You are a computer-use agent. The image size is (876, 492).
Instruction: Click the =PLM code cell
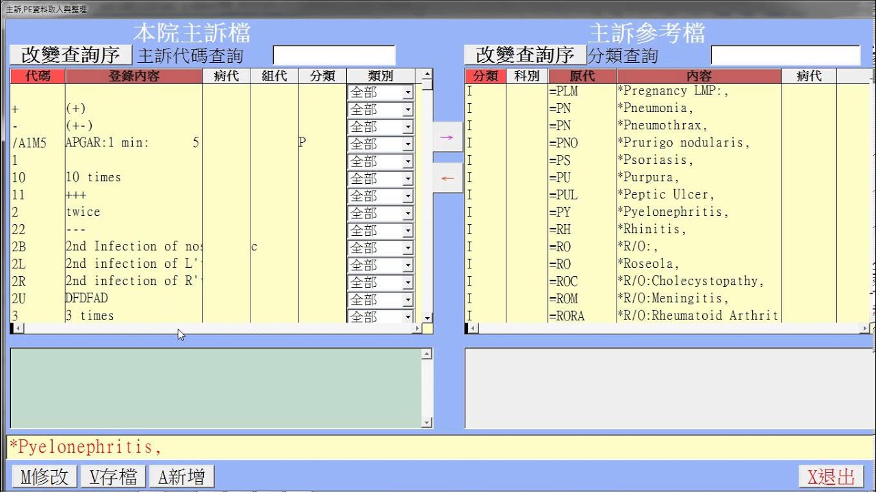(582, 91)
